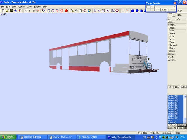The image size is (187, 140).
Task: Toggle the H axis lock button
Action: click(x=25, y=11)
